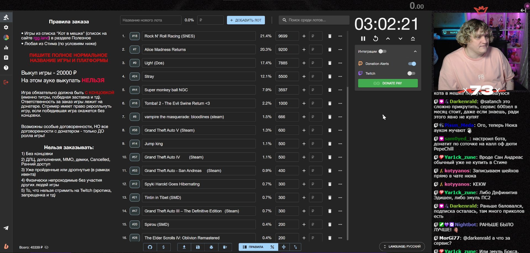
Task: Open more options for Grand Theft Auto V
Action: pos(340,130)
